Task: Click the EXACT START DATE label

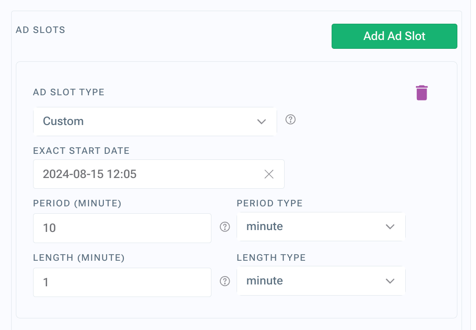Action: click(82, 151)
